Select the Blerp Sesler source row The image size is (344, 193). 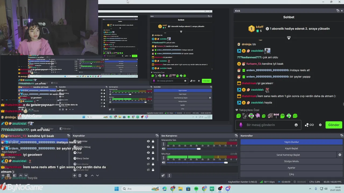(x=115, y=158)
